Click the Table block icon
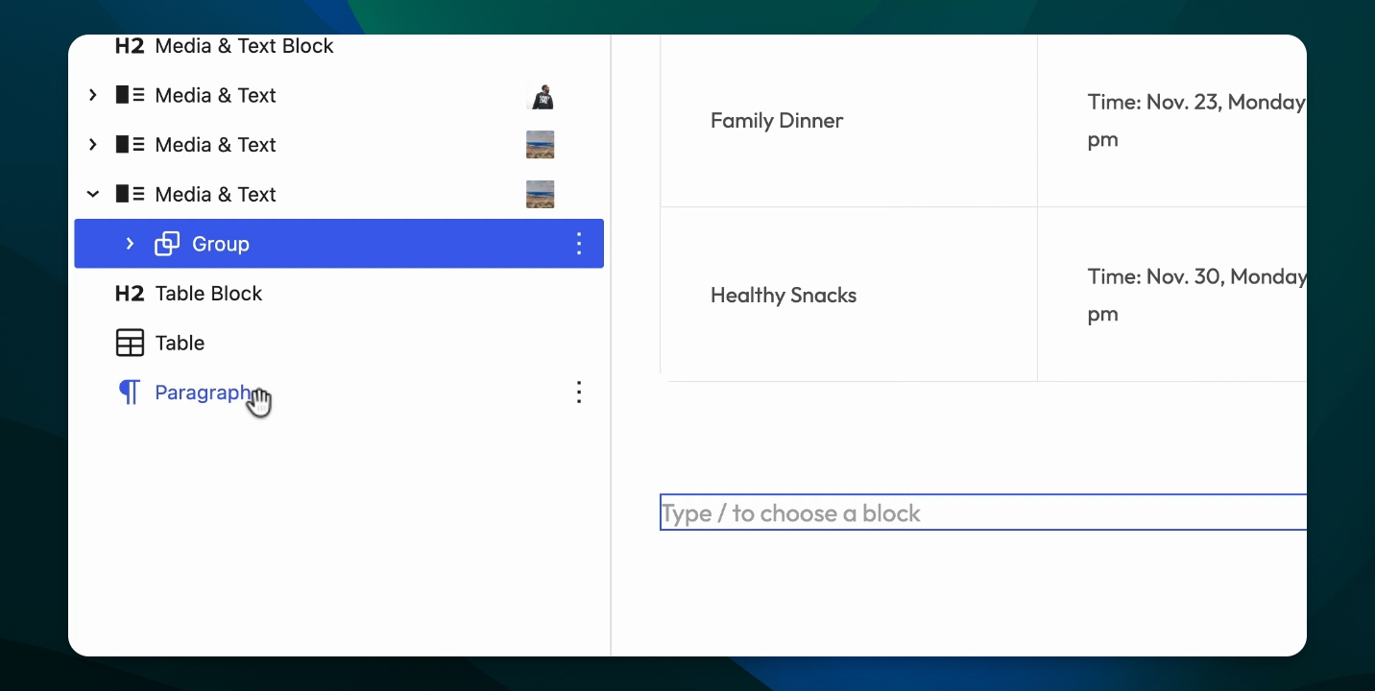The image size is (1375, 691). 130,343
